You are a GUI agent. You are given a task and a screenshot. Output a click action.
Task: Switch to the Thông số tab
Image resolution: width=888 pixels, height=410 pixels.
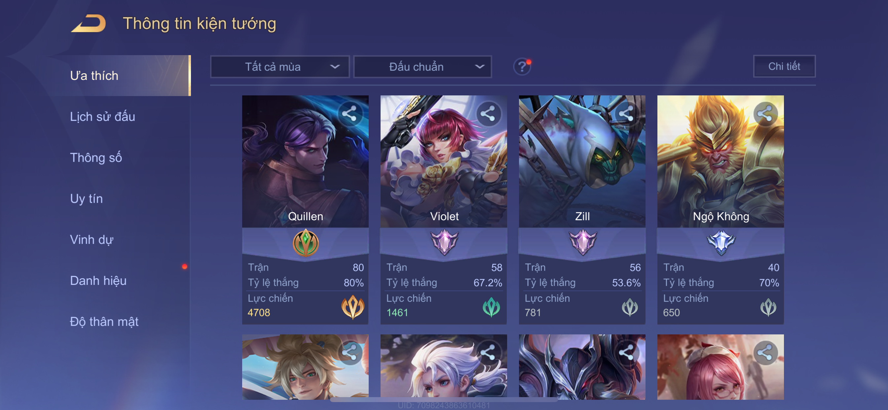(96, 157)
